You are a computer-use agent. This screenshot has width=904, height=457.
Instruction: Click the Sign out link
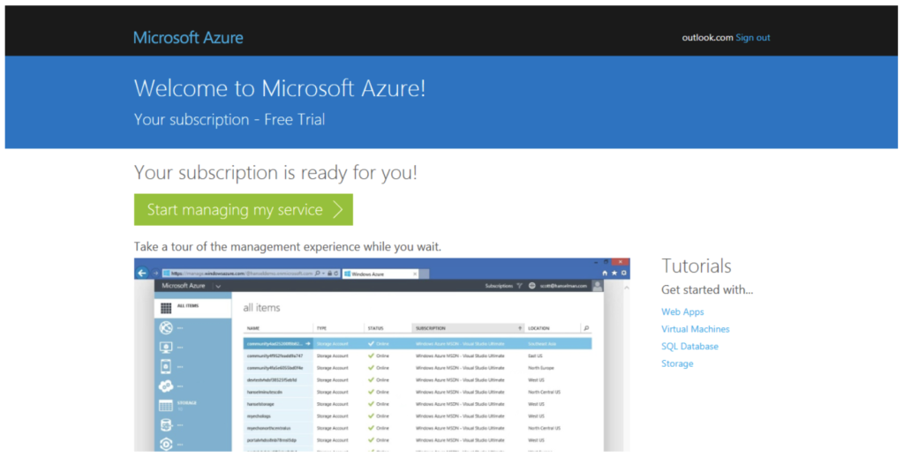click(752, 37)
